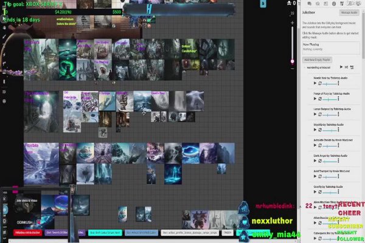Shuffle the wandering aristocrat playlist
The image size is (365, 243).
346,67
